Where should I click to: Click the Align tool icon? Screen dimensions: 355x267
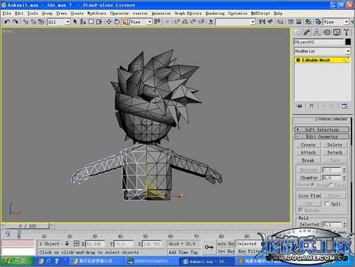270,22
